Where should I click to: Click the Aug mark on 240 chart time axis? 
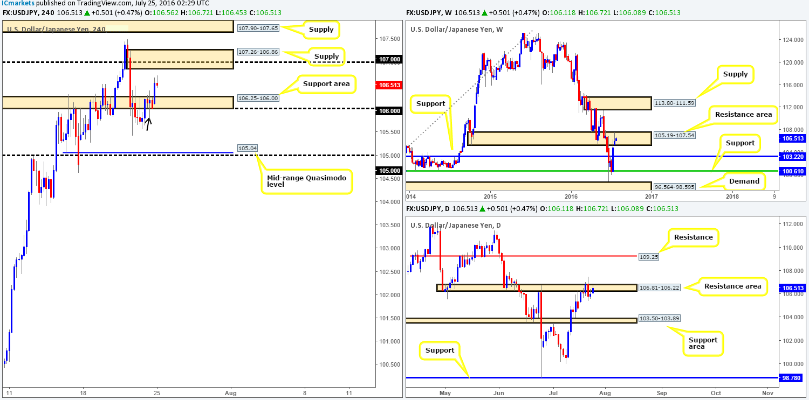coord(230,392)
